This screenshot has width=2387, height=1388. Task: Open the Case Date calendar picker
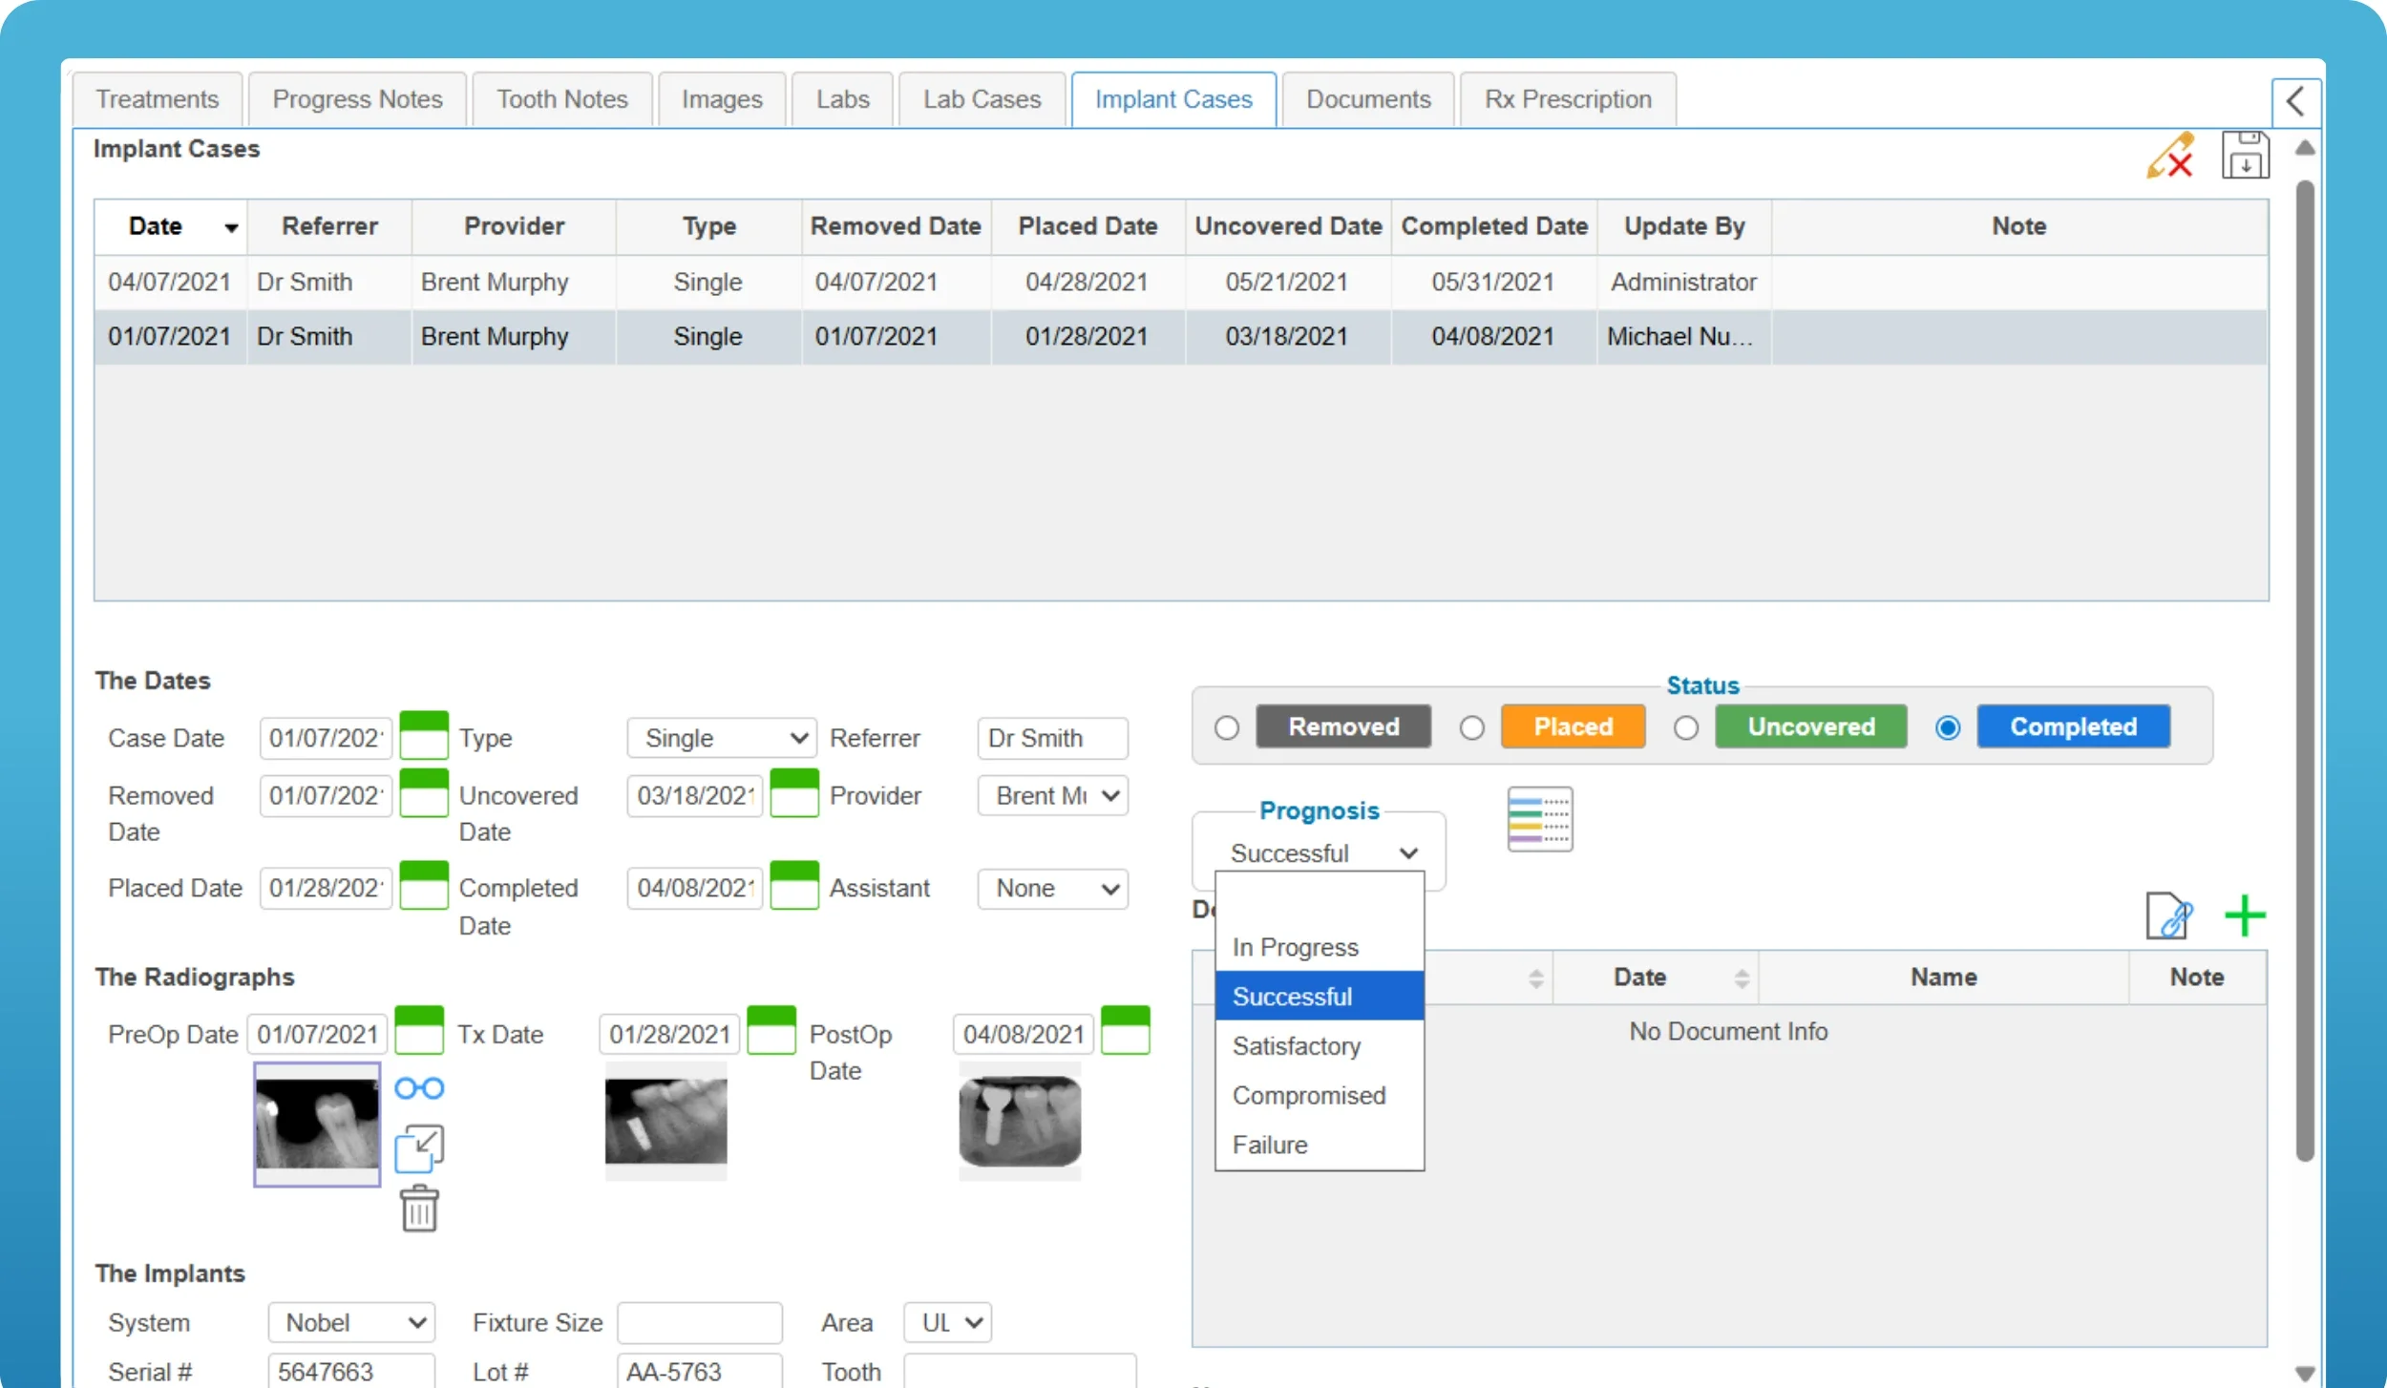pyautogui.click(x=423, y=736)
